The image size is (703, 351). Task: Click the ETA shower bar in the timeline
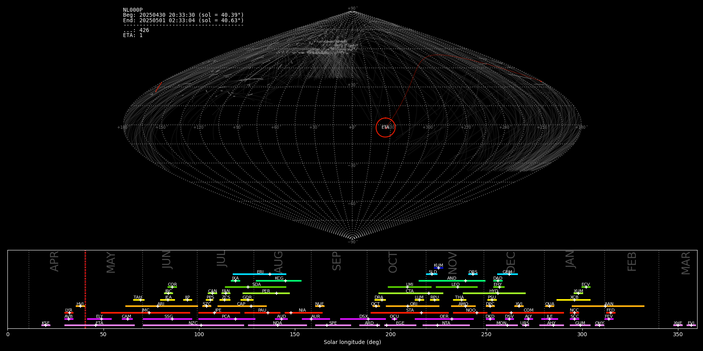[x=100, y=325]
